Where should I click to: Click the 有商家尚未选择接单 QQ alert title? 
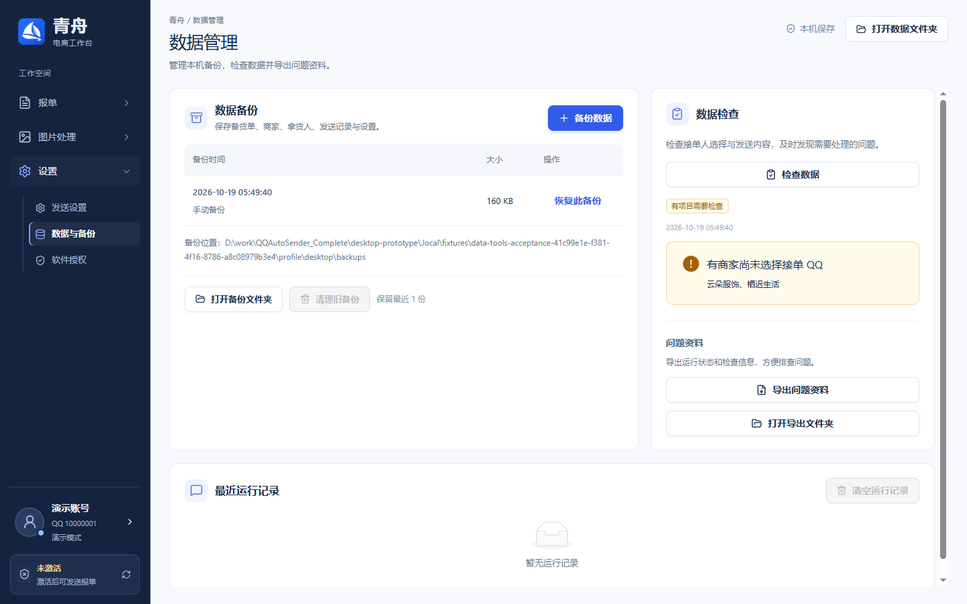765,265
